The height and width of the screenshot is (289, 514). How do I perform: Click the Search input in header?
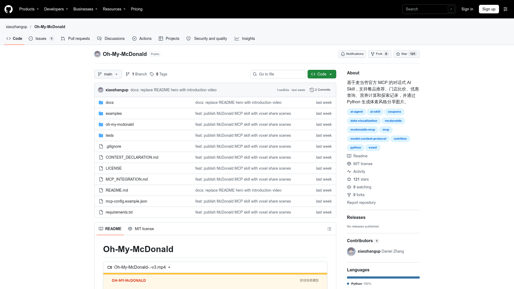tap(429, 9)
